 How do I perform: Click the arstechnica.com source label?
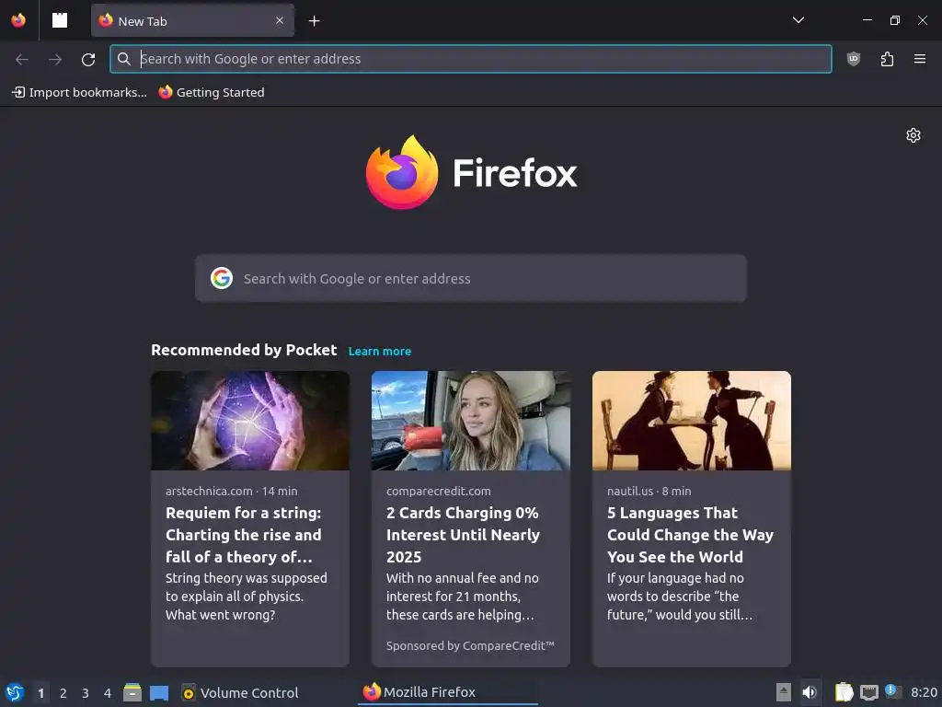pos(209,492)
